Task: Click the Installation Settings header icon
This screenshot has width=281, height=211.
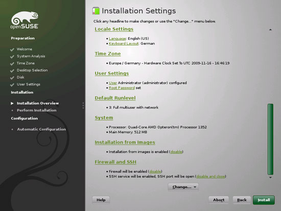Action: 96,11
